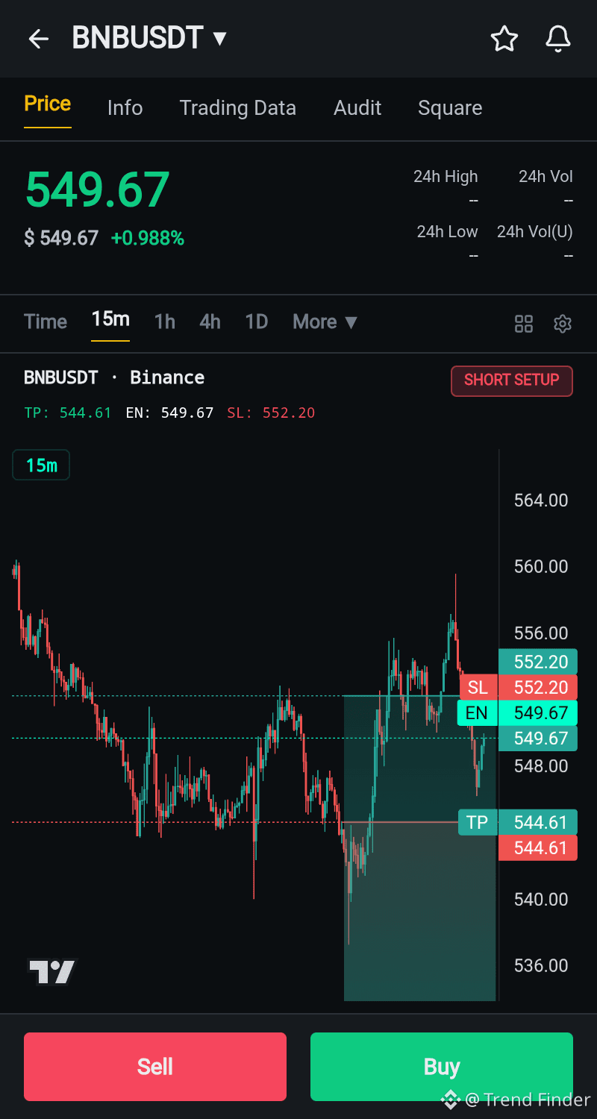Screen dimensions: 597x1119
Task: Click the 564.00 axis label
Action: click(541, 500)
